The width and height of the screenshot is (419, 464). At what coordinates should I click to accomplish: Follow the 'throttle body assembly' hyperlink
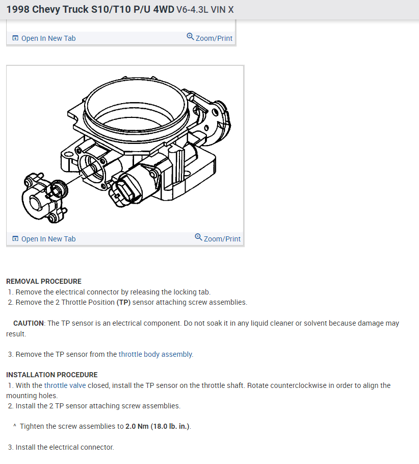(155, 354)
